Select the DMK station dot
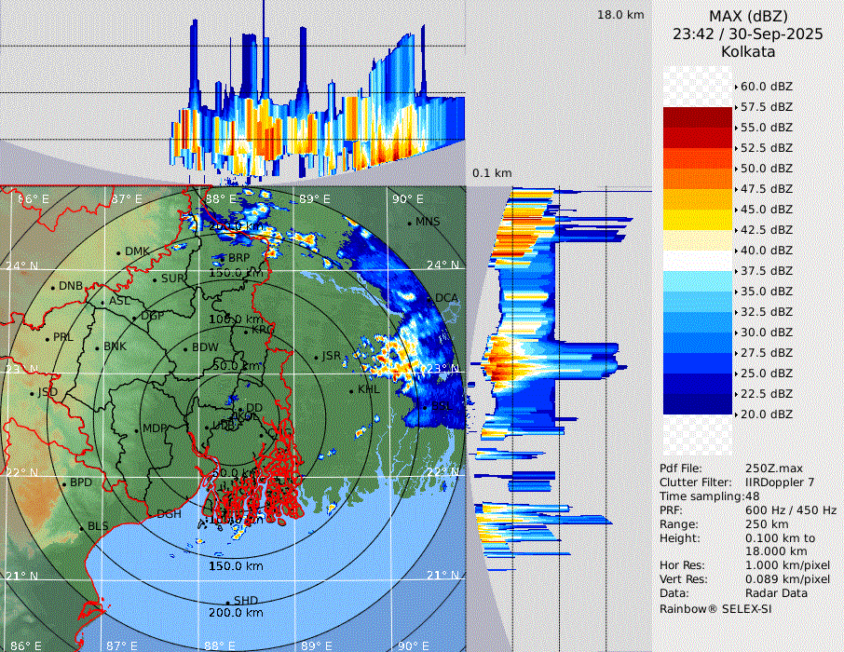Screen dimensions: 844x652 [118, 252]
